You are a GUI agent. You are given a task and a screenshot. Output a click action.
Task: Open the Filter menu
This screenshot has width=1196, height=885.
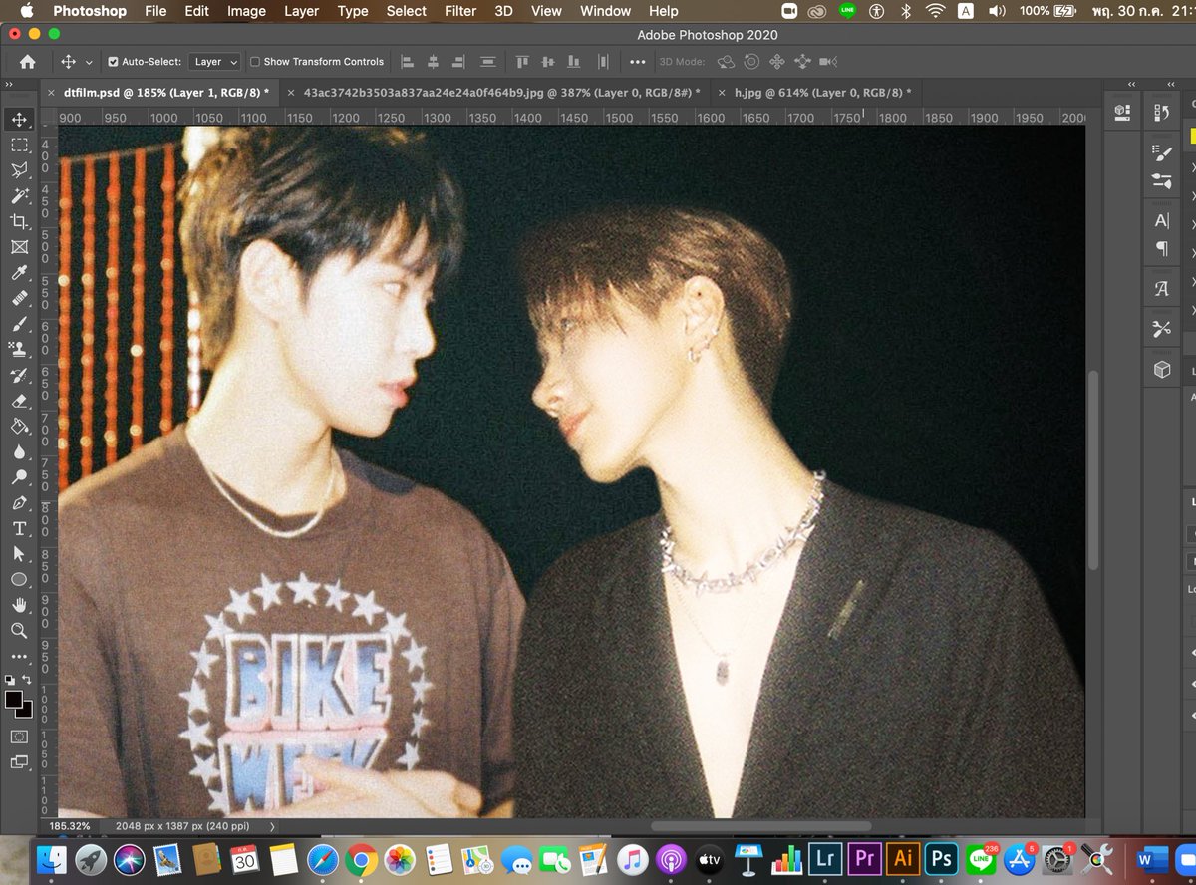point(460,11)
